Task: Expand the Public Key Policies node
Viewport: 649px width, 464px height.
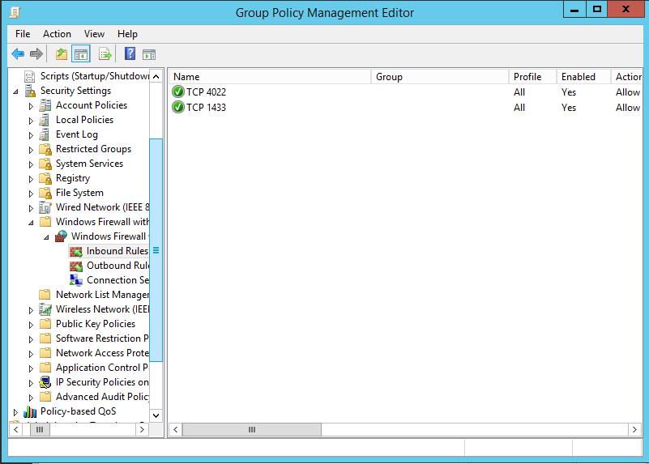Action: (31, 325)
